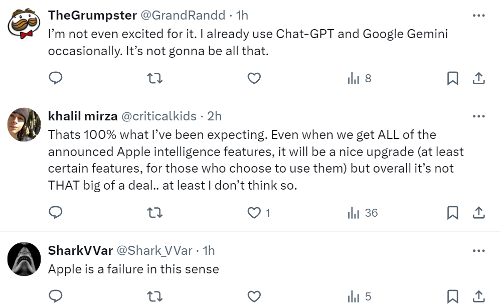Reply to SharkVVar's tweet
The height and width of the screenshot is (306, 500).
[x=56, y=296]
